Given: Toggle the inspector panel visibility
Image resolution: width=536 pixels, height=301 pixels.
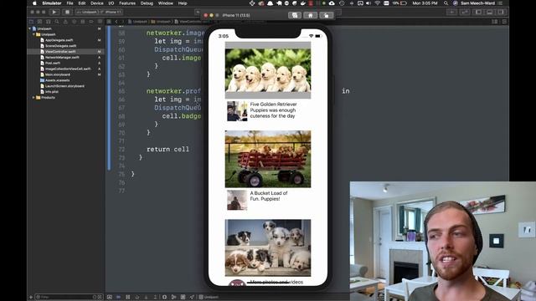Looking at the screenshot, I should click(x=501, y=12).
